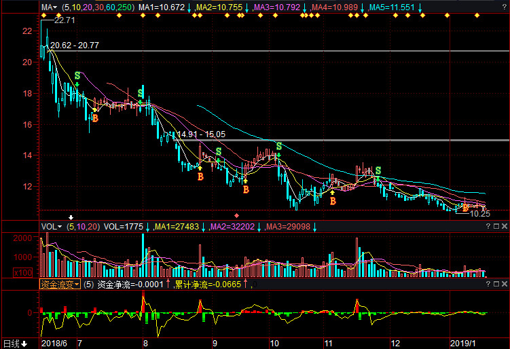Image resolution: width=510 pixels, height=349 pixels.
Task: Open the MA indicator dropdown
Action: [x=49, y=7]
